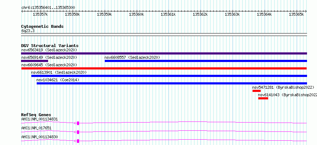Select the blue nsv1034621 variant bar

click(x=172, y=83)
